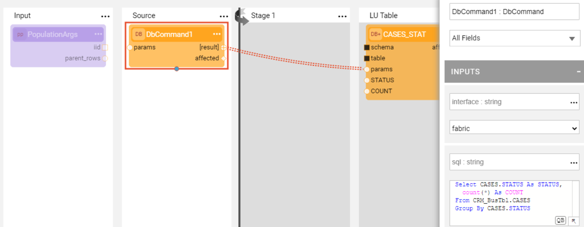Click the DbCommand1 : DbCommand name field

click(x=514, y=12)
